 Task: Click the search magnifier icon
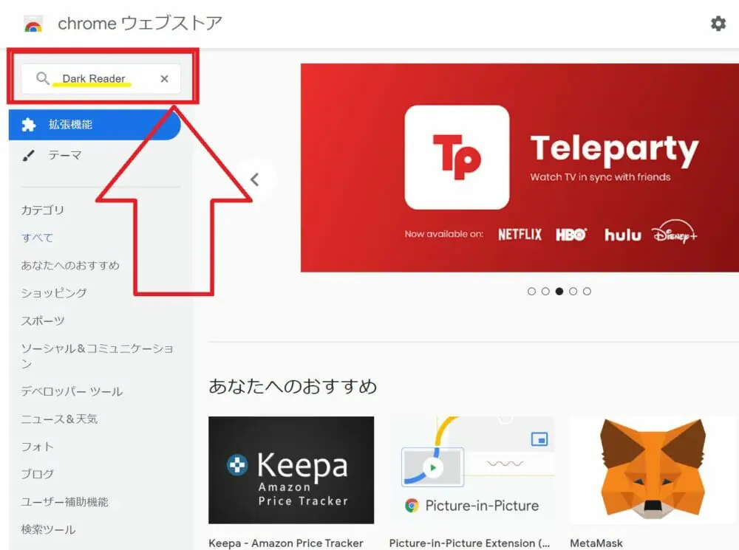pyautogui.click(x=42, y=78)
